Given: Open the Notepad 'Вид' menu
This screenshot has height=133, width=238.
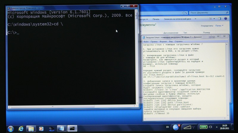Looking at the screenshot, I should [x=171, y=41].
